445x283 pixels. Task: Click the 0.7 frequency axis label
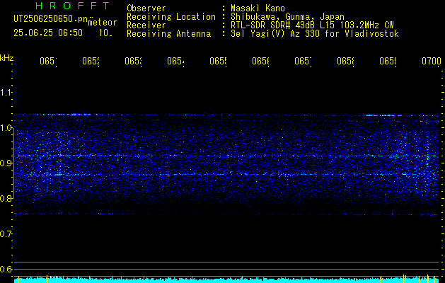pos(6,233)
